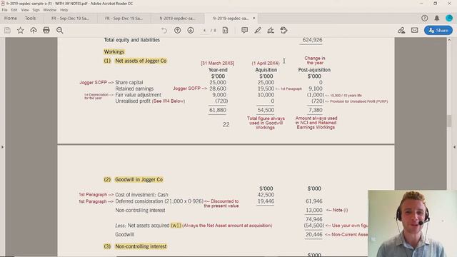Close the active fr-2019-sepdec-sa... tab
Viewport: 457px width, 257px height.
pos(254,18)
